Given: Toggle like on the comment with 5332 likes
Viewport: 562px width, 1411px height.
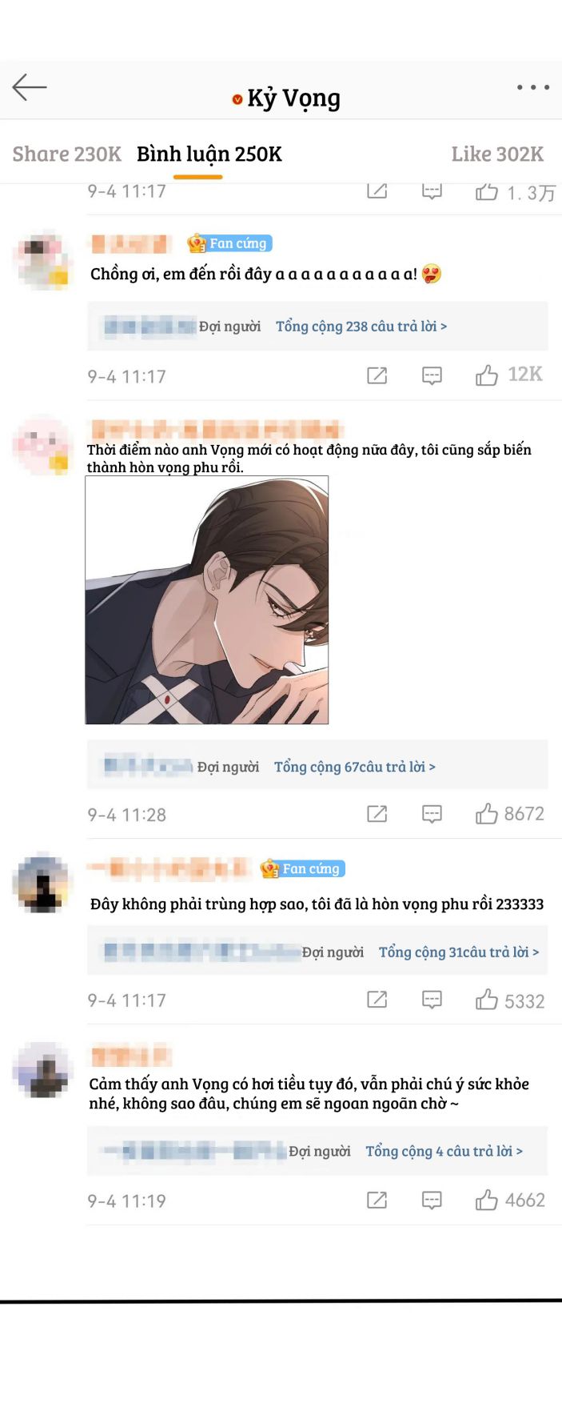Looking at the screenshot, I should 486,1000.
